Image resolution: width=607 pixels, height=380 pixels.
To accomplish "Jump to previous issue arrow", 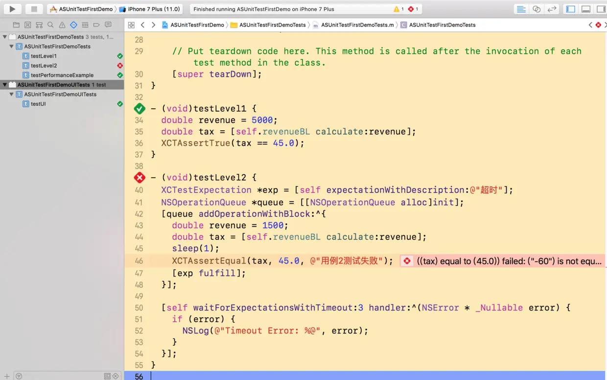I will click(590, 25).
